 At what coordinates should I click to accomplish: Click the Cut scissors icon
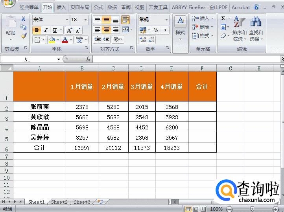coord(23,18)
